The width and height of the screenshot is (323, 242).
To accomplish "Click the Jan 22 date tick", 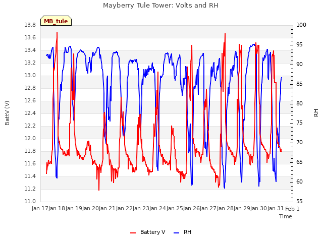I will [124, 209].
